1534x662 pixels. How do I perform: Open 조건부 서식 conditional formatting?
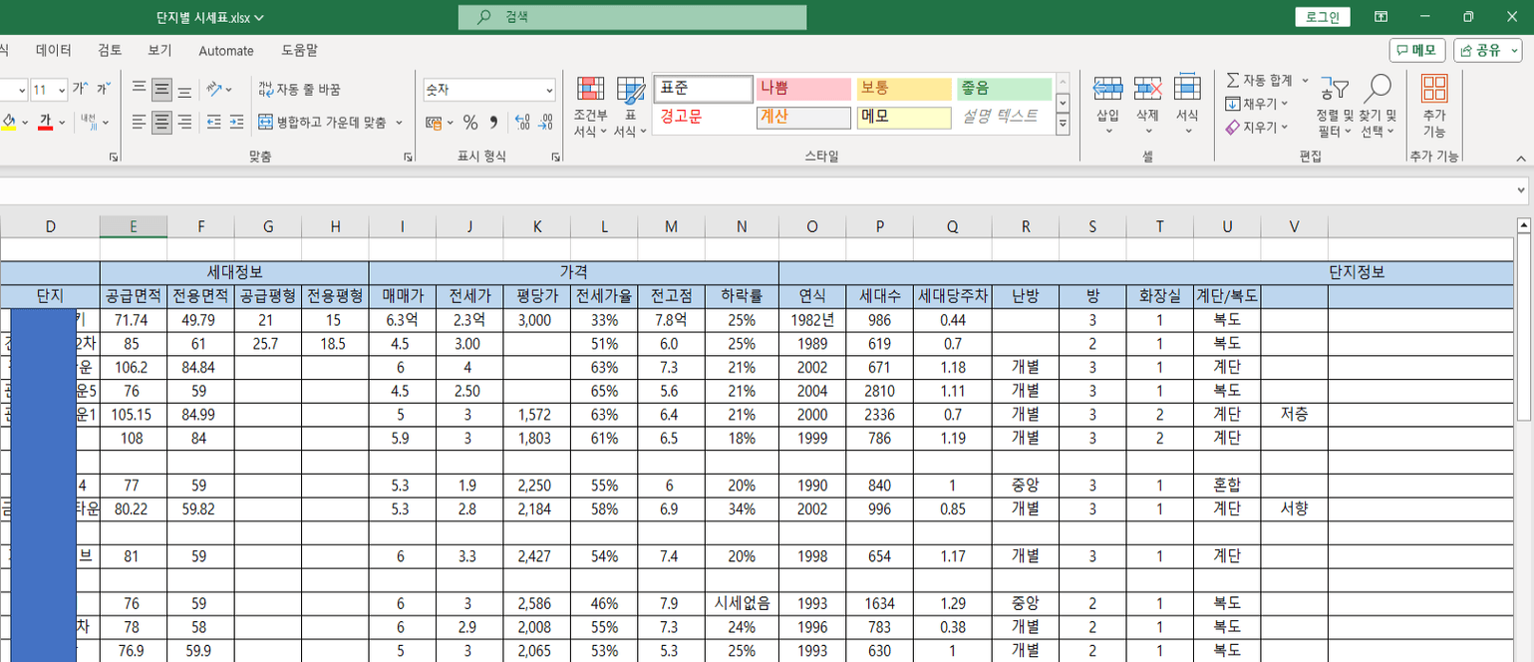click(x=590, y=107)
